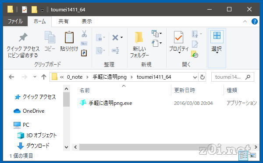The image size is (263, 163).
Task: Click the Cut scissors icon
Action: (84, 34)
